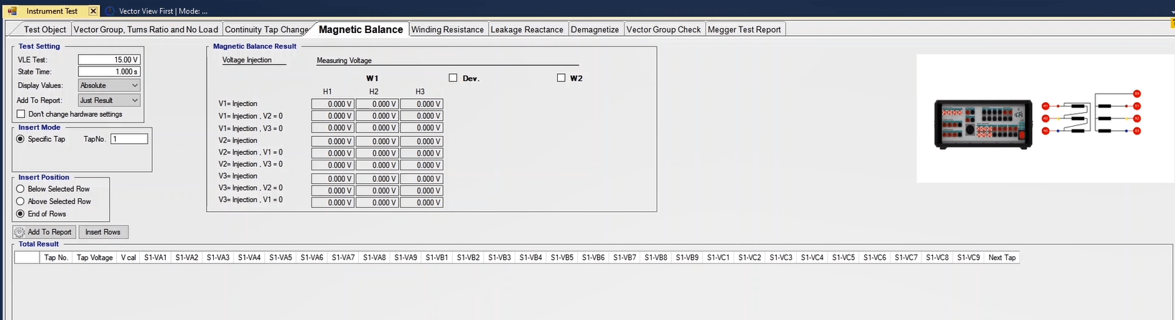The width and height of the screenshot is (1175, 320).
Task: Go to the Megger Test Report tab
Action: [x=744, y=29]
